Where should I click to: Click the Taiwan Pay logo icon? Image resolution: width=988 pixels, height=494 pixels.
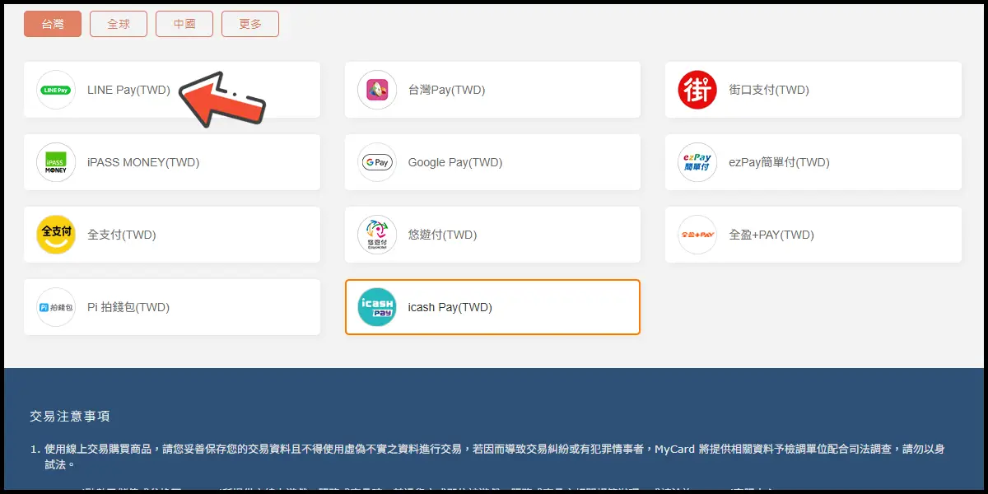[x=377, y=90]
